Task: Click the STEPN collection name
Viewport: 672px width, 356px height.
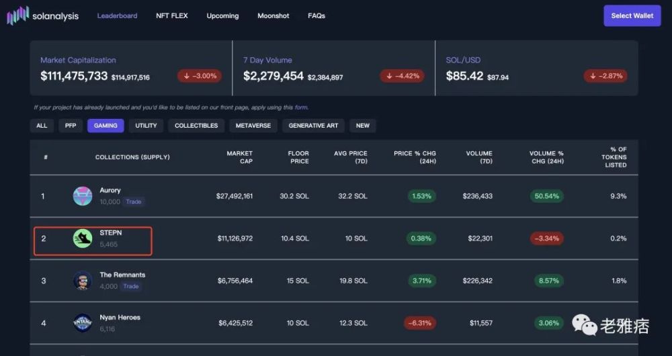Action: (x=111, y=232)
